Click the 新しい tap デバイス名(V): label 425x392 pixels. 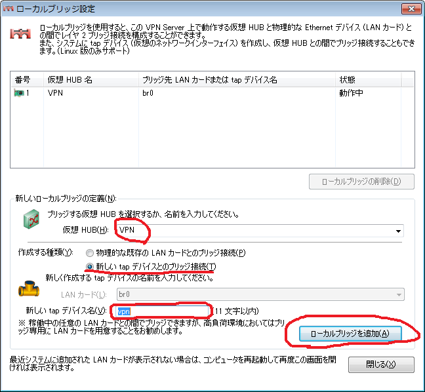tap(66, 311)
